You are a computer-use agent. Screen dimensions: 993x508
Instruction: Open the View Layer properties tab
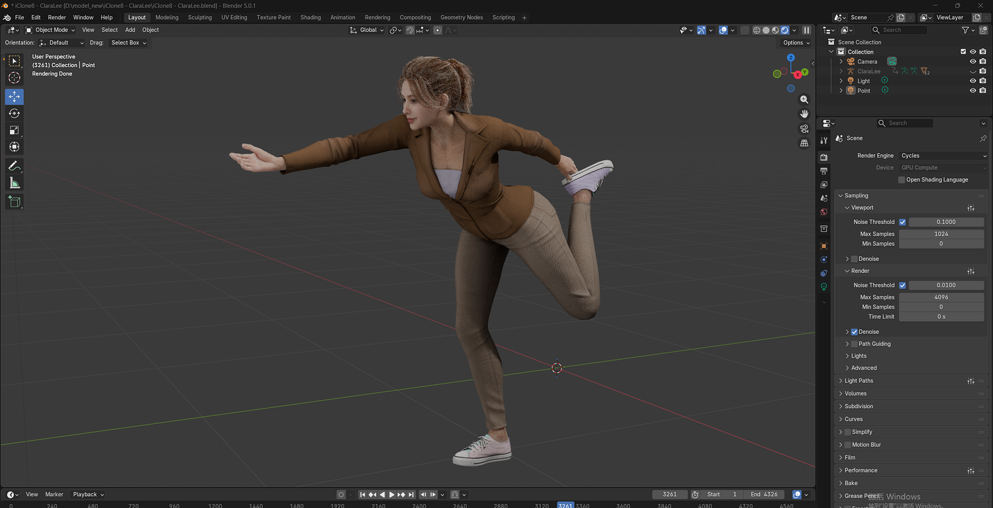[x=824, y=185]
